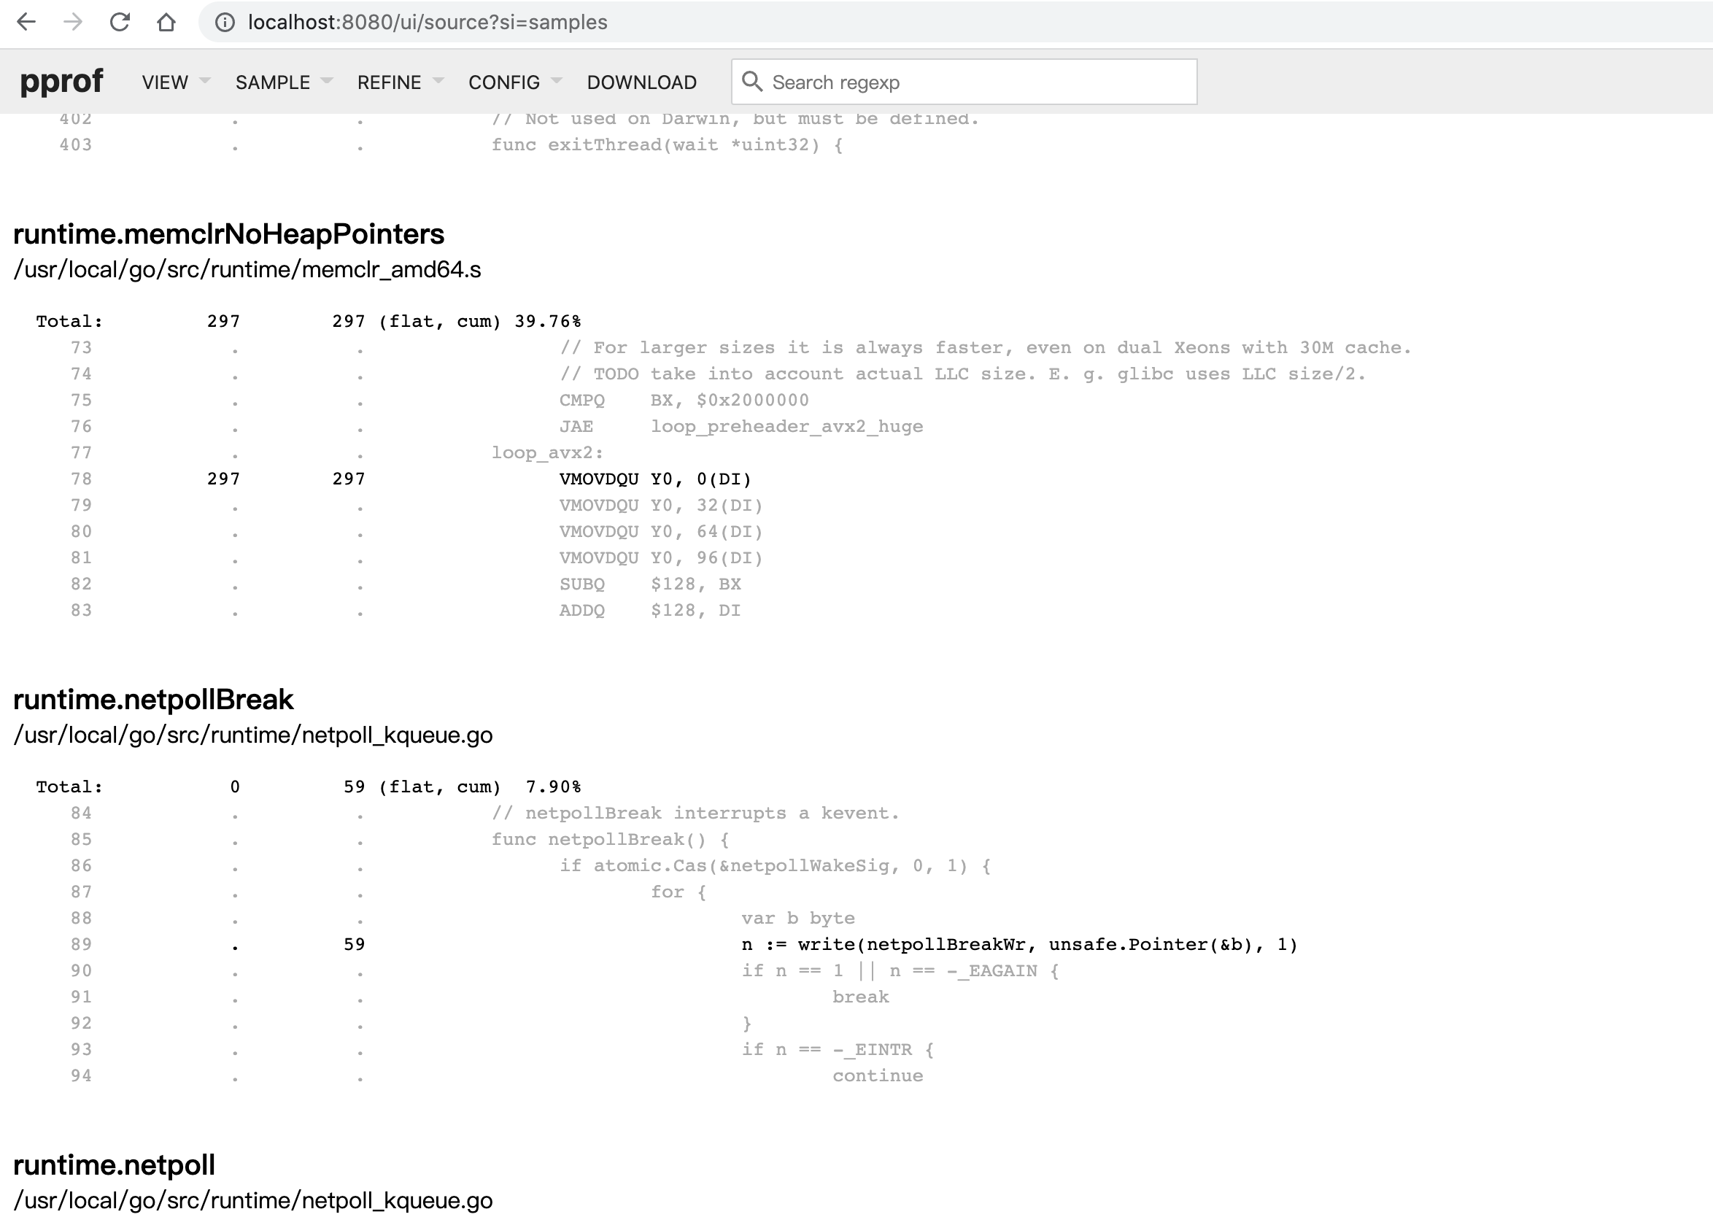Click the runtime.netpollBreak heading
The height and width of the screenshot is (1217, 1713).
(154, 700)
